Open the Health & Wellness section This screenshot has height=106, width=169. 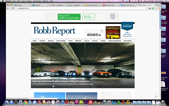[115, 41]
